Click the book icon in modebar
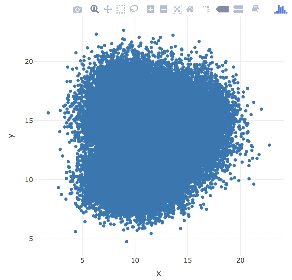Image resolution: width=292 pixels, height=280 pixels. pos(255,9)
